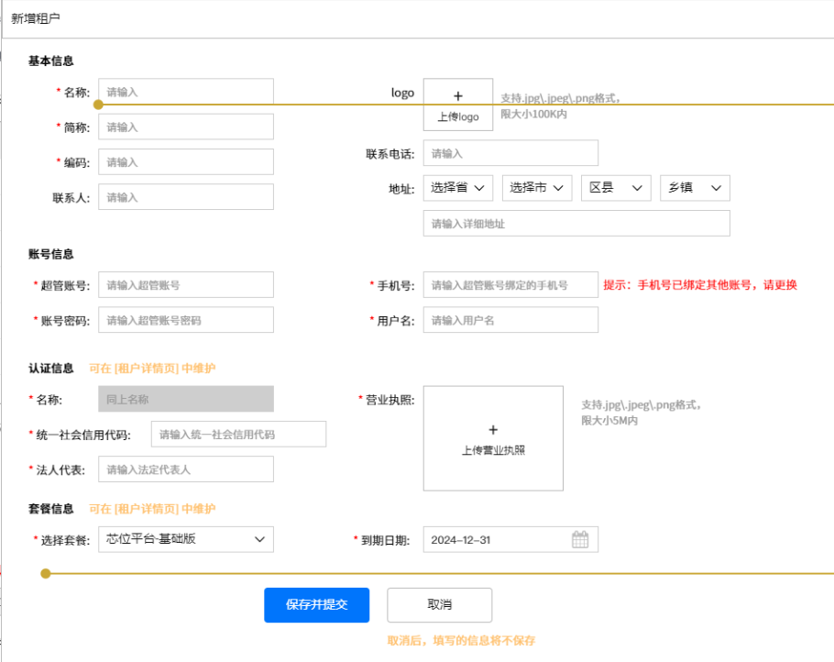The height and width of the screenshot is (662, 834).
Task: Focus the 名称 input in basic info
Action: [x=186, y=92]
